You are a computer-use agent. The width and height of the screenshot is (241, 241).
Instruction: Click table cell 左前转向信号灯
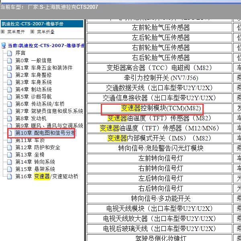159,158
